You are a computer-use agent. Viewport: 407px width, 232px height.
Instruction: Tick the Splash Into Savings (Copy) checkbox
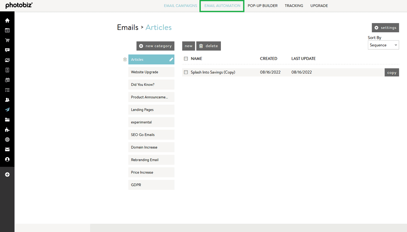186,72
